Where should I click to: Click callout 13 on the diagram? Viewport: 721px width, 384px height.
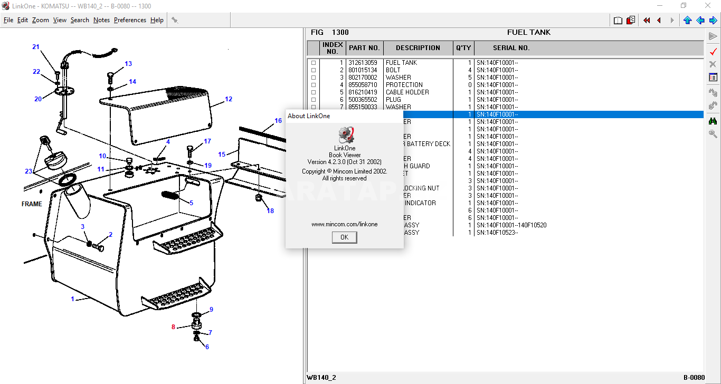pyautogui.click(x=128, y=64)
